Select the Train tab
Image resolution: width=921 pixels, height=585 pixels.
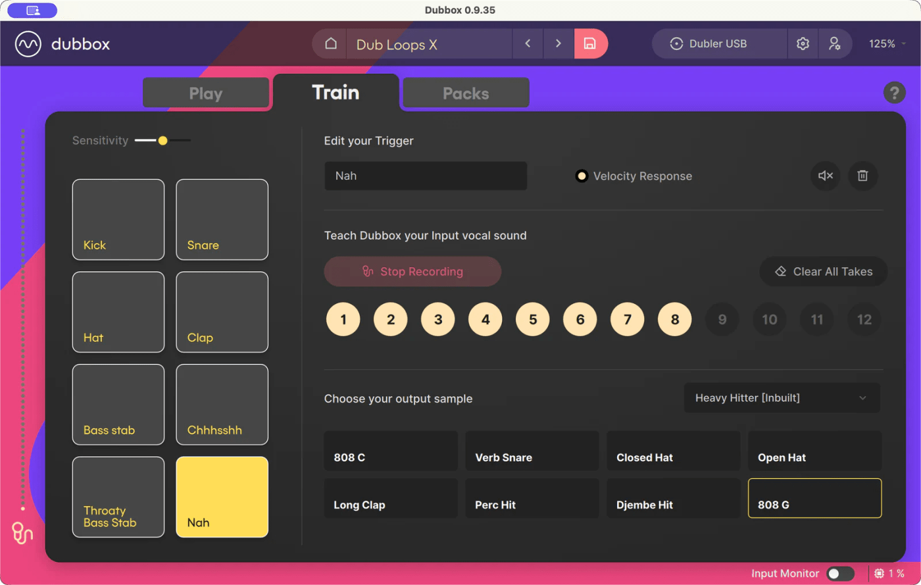pyautogui.click(x=336, y=92)
